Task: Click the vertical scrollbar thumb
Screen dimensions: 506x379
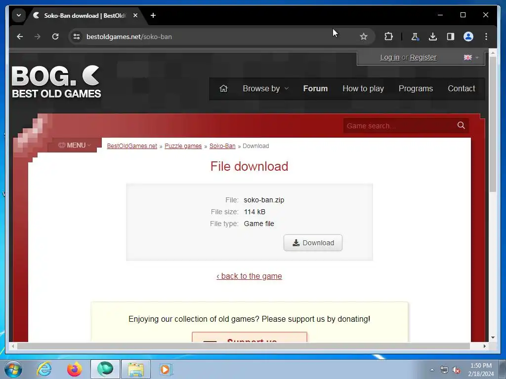Action: pyautogui.click(x=493, y=125)
